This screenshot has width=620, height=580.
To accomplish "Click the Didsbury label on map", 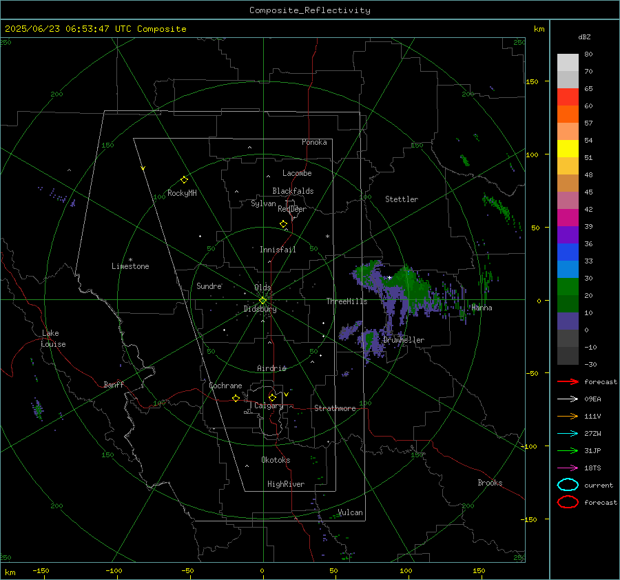I will [x=260, y=309].
